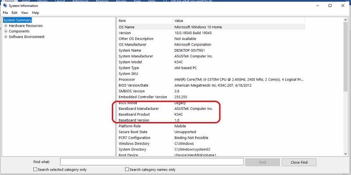351x175 pixels.
Task: Select the System Manufacturer row
Action: click(211, 56)
